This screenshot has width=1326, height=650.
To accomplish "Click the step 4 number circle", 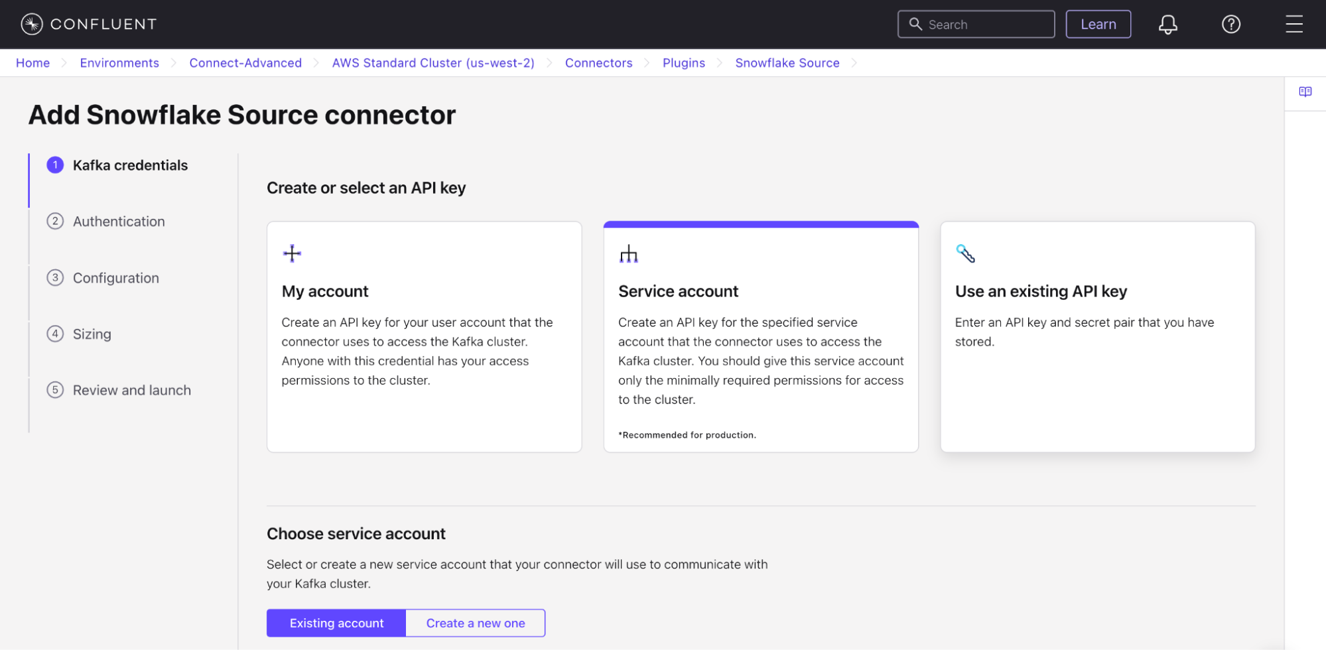I will [55, 334].
